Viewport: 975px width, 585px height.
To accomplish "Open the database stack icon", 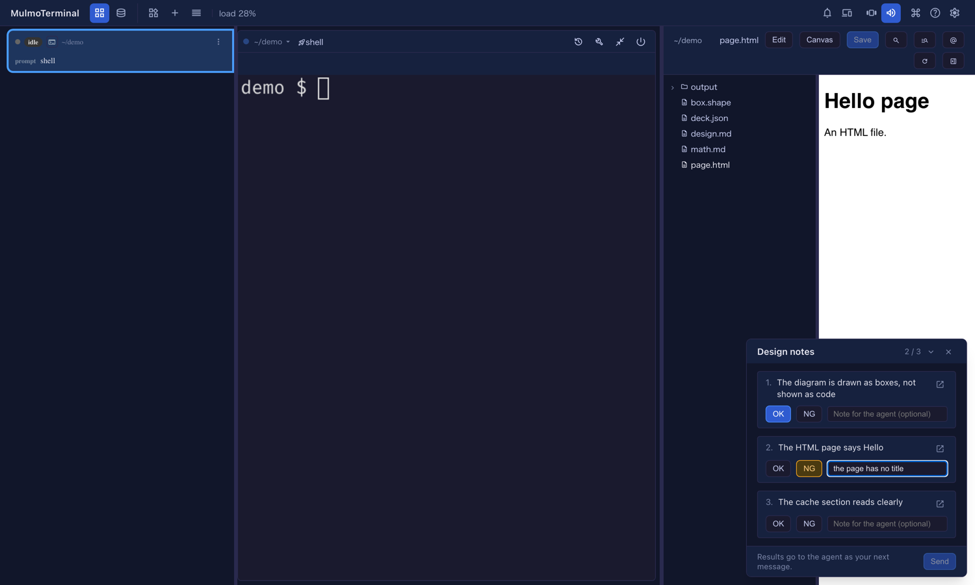I will [x=121, y=13].
